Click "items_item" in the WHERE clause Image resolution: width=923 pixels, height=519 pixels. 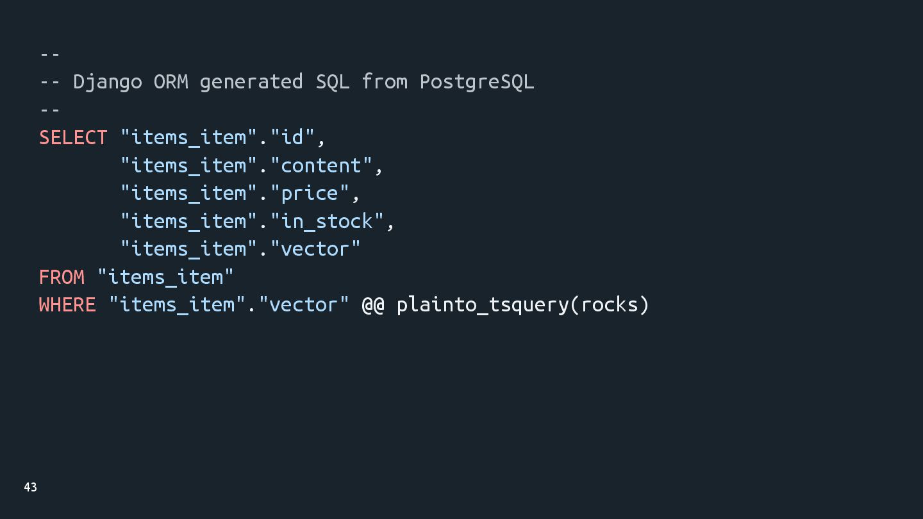click(178, 304)
